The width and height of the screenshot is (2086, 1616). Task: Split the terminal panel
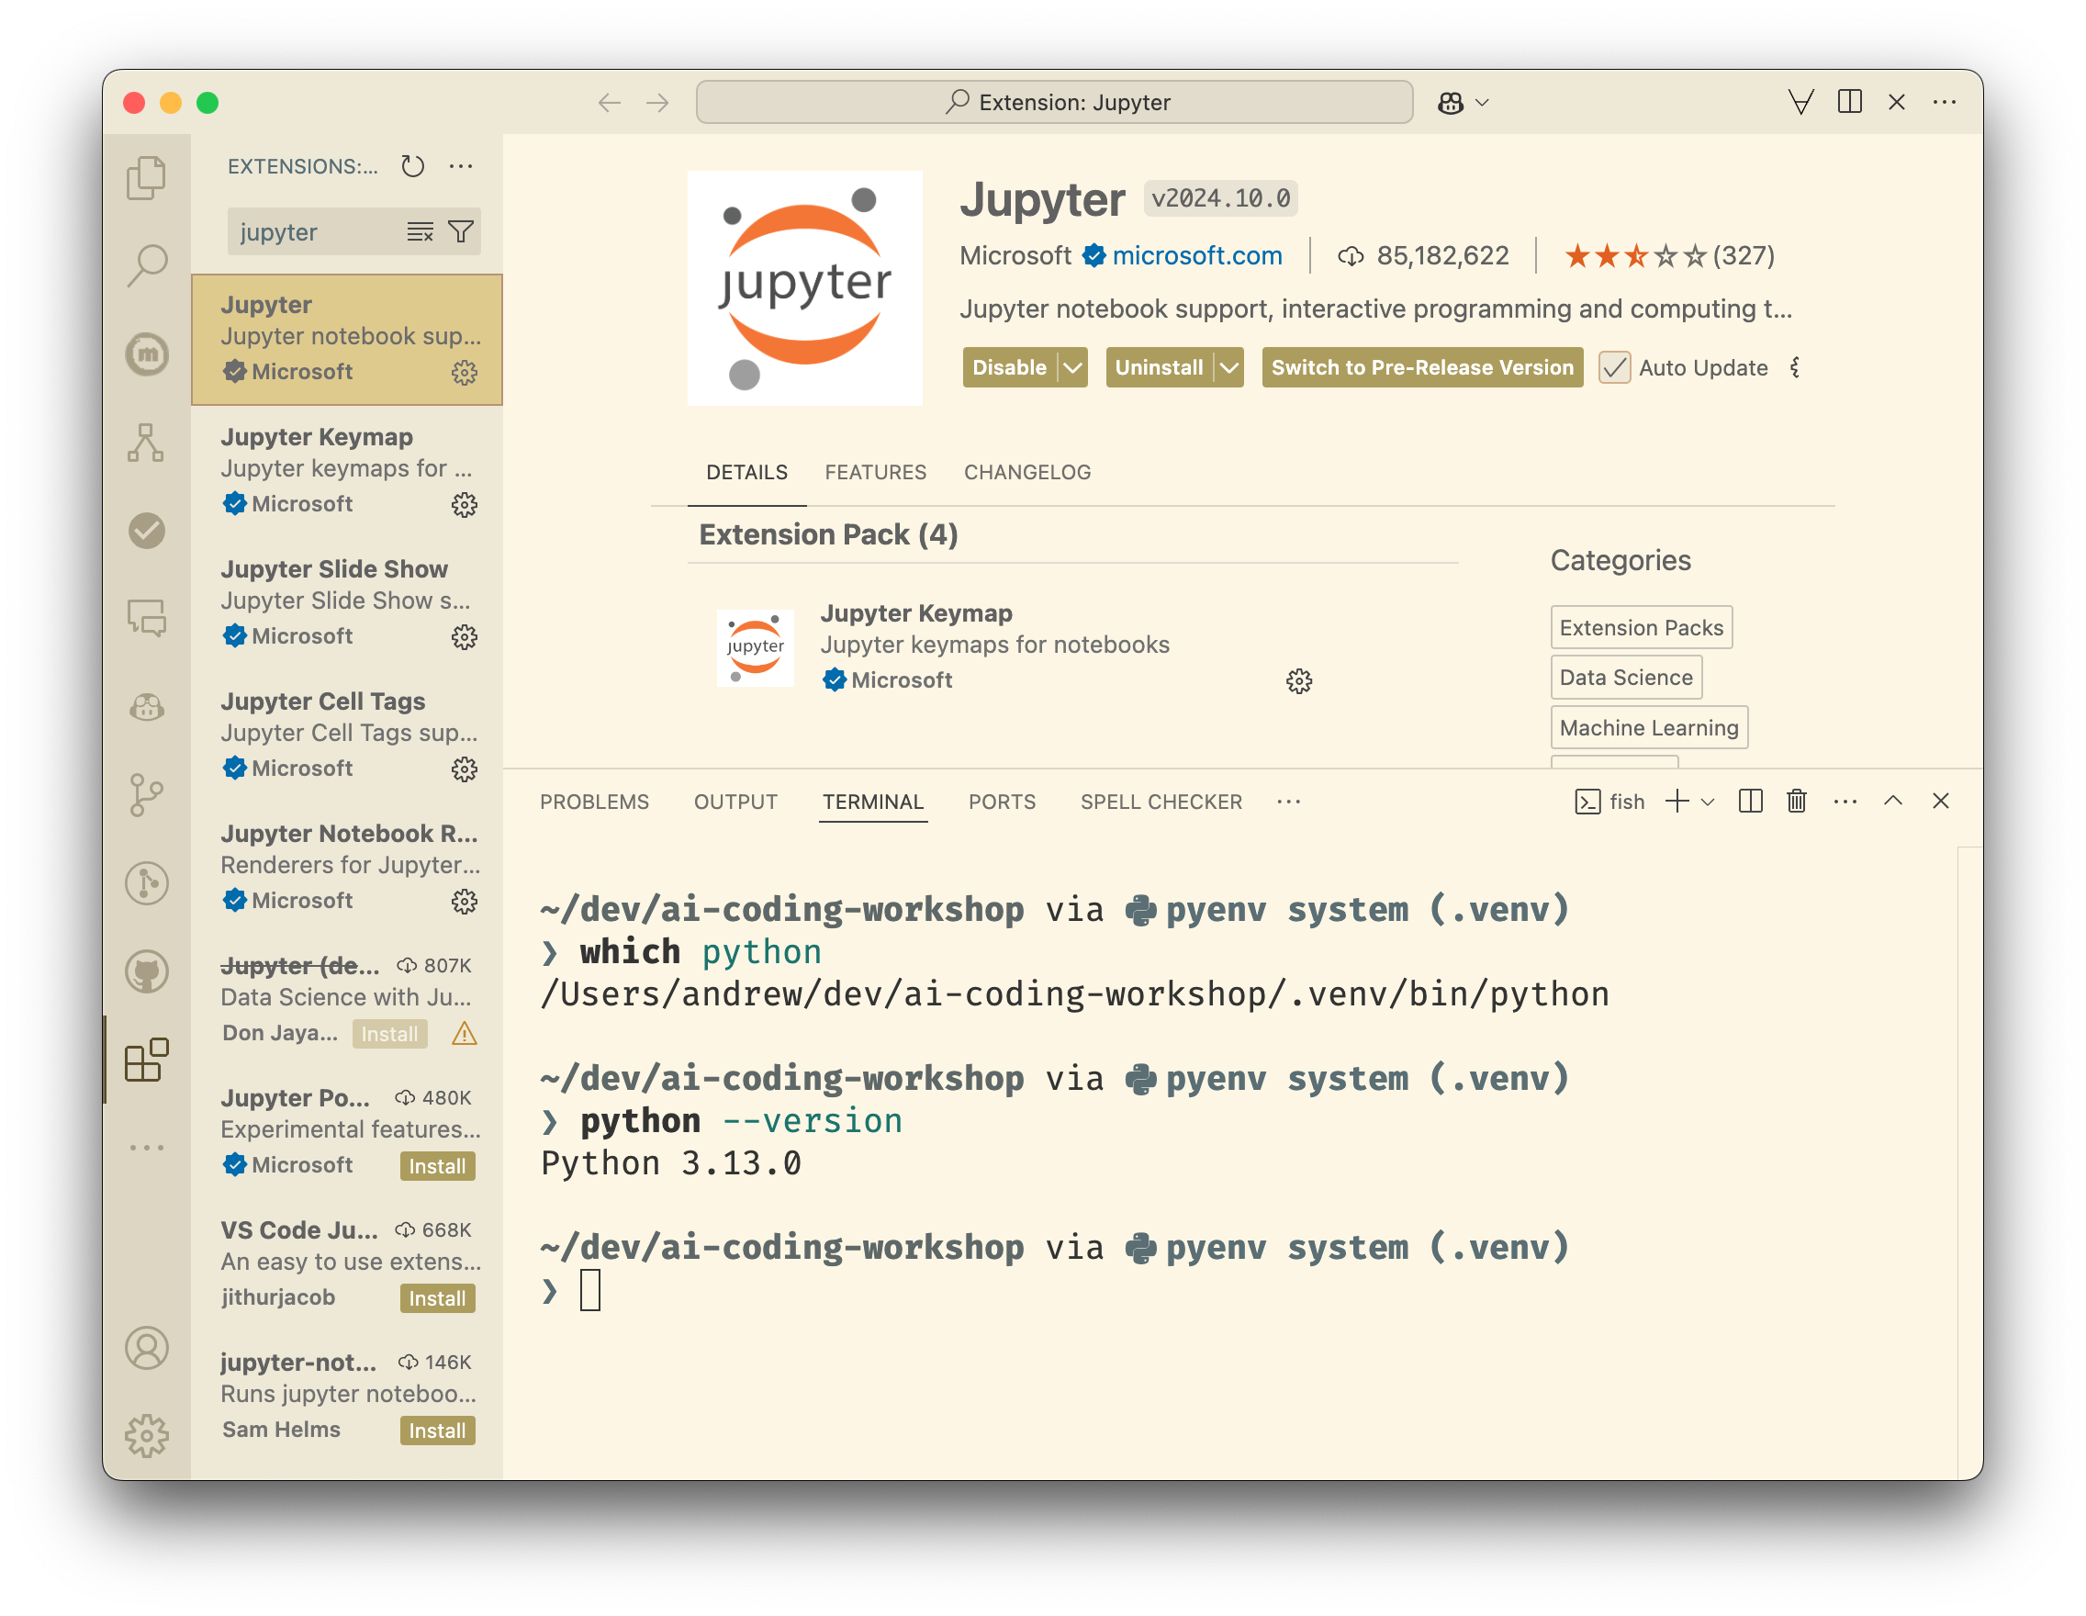[1751, 802]
